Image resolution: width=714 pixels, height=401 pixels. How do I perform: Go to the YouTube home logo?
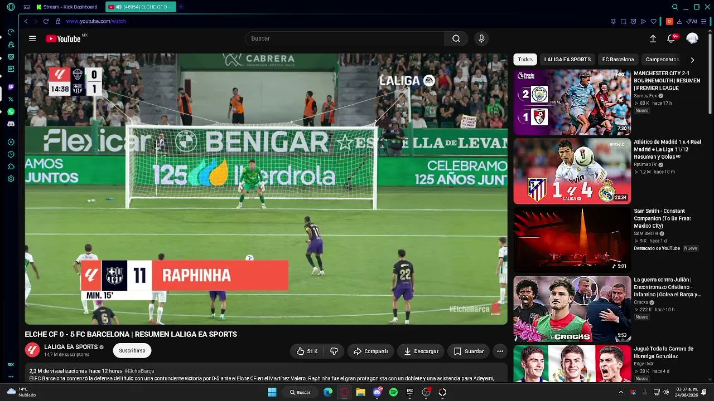[64, 38]
